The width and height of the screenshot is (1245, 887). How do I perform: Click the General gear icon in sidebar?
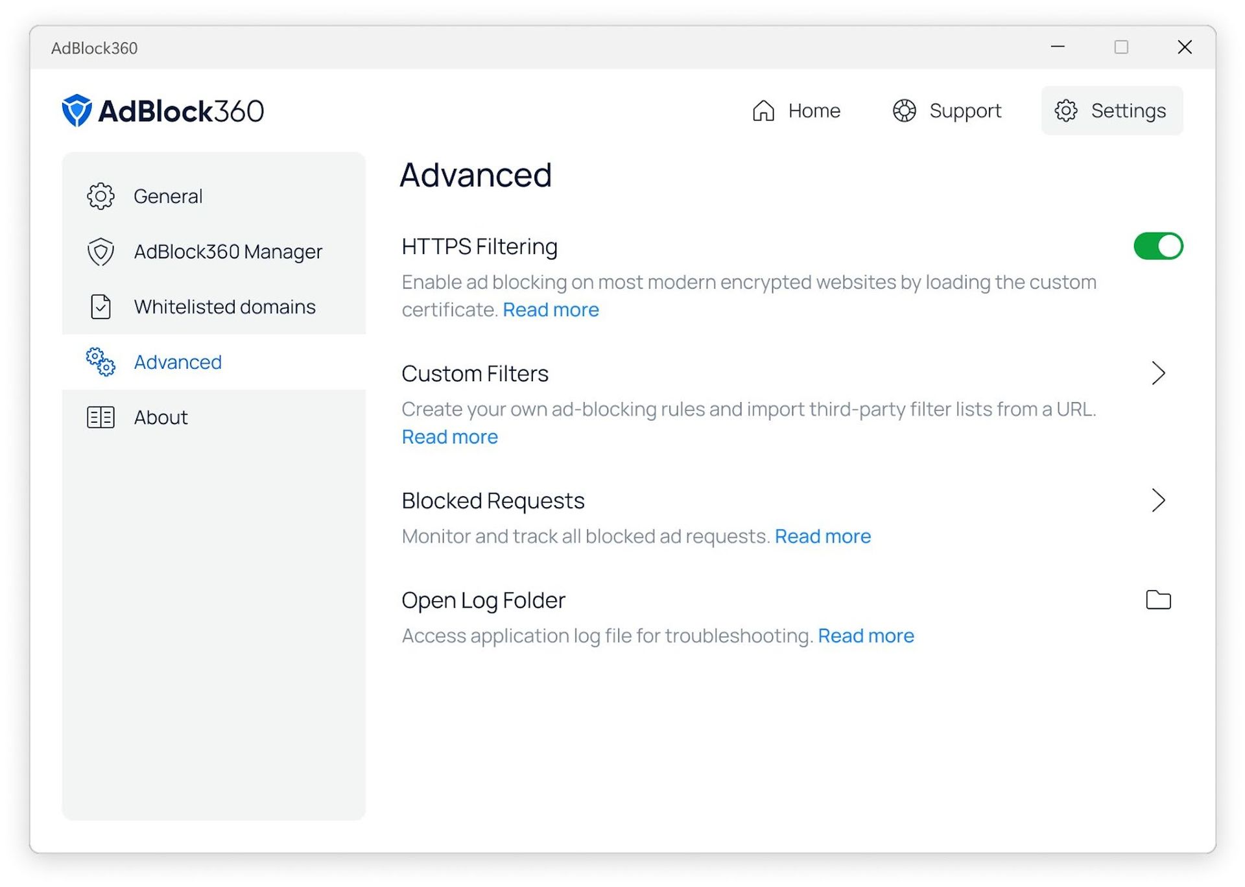101,196
